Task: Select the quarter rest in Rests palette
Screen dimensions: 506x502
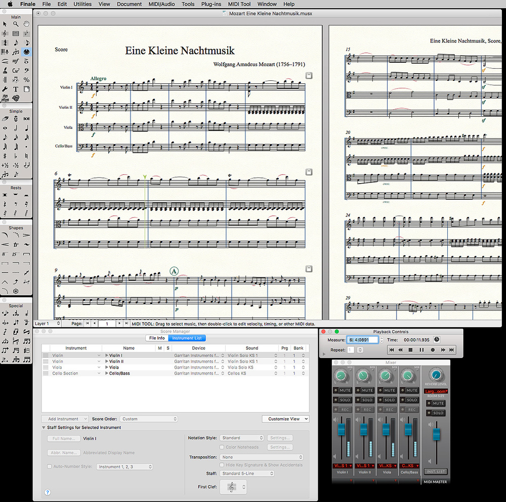Action: [x=5, y=204]
